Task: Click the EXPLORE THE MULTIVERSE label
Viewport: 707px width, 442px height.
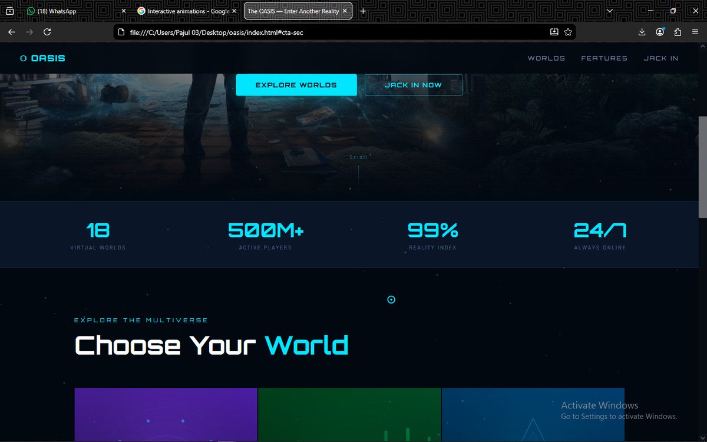Action: click(141, 320)
